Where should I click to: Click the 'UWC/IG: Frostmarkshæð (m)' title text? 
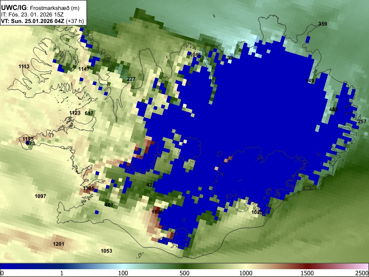(x=40, y=8)
